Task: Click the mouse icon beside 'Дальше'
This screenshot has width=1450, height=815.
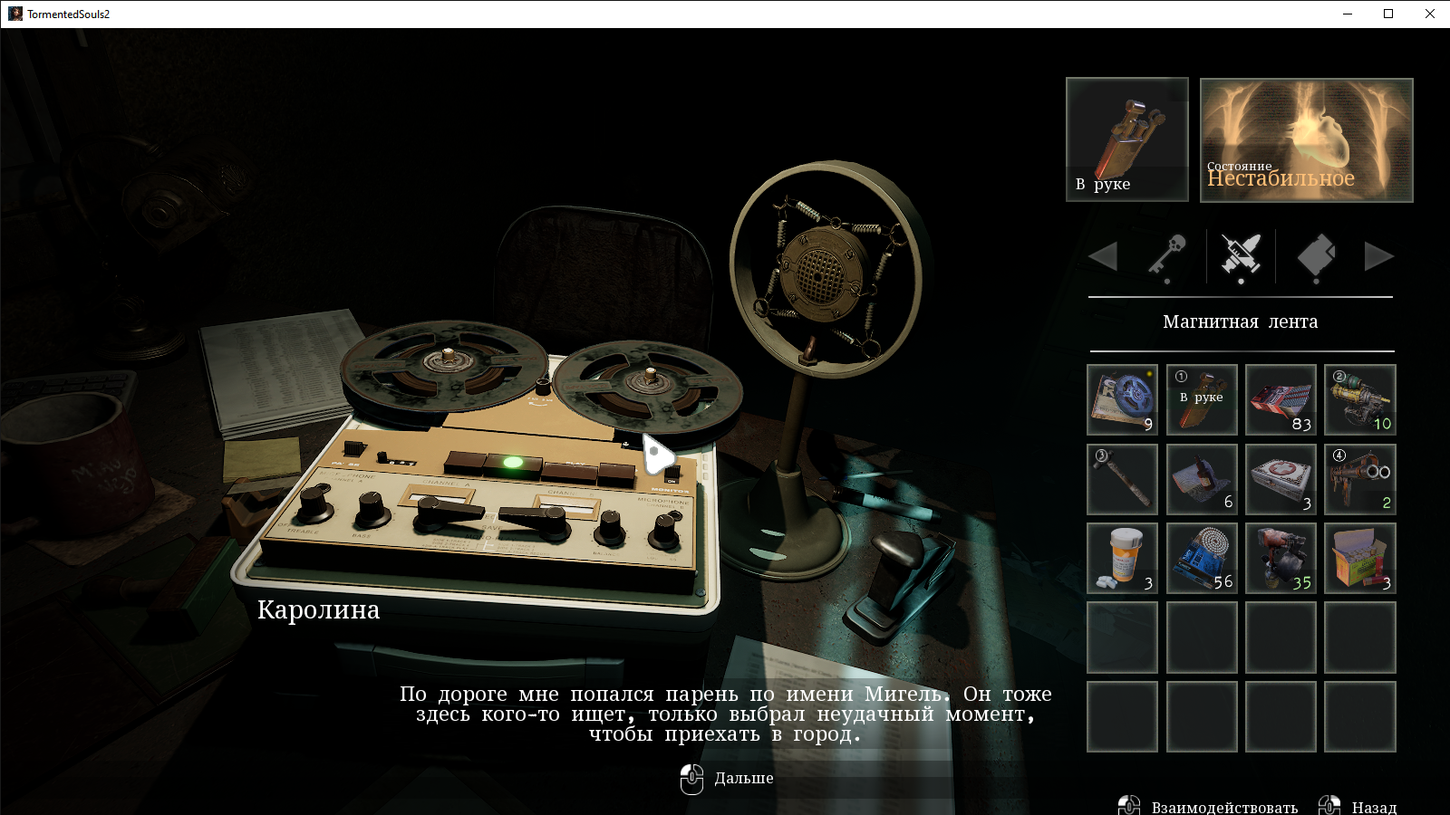Action: [x=691, y=779]
